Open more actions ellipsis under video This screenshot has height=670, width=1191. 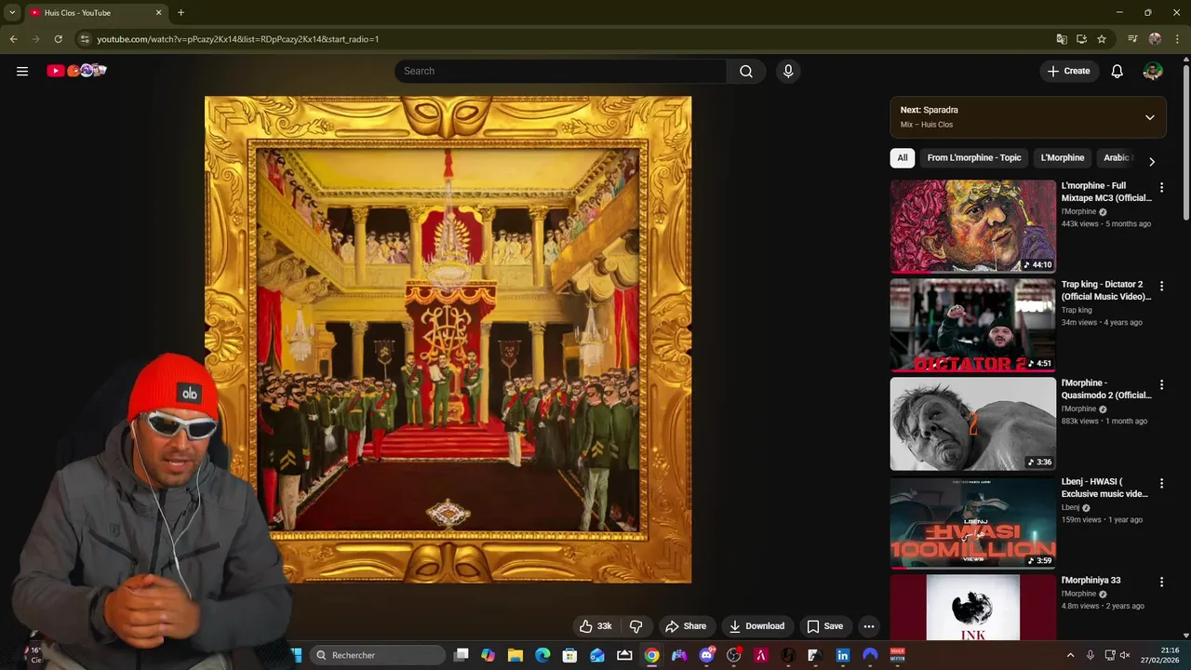click(868, 626)
